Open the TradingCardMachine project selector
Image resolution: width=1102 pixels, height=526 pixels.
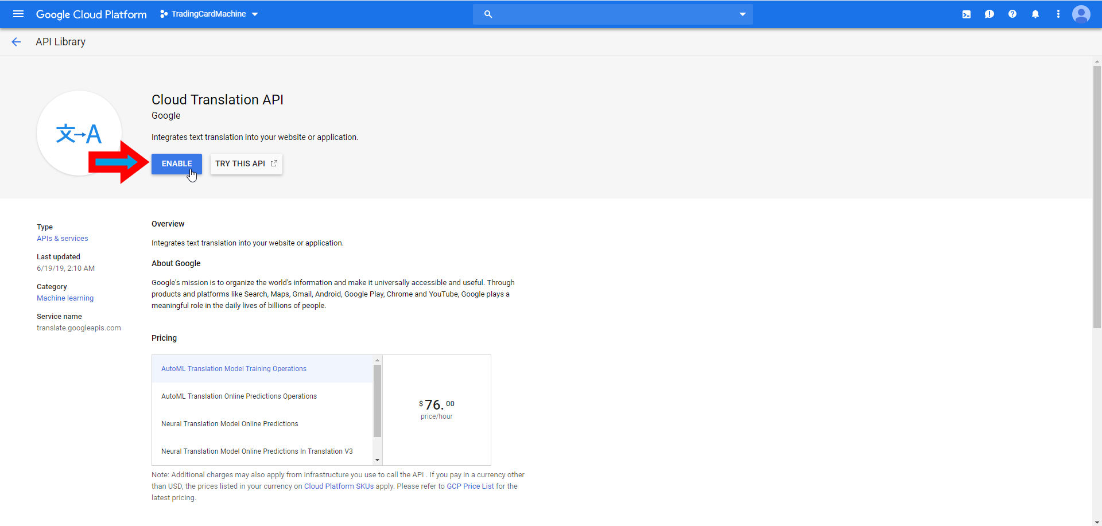coord(209,14)
